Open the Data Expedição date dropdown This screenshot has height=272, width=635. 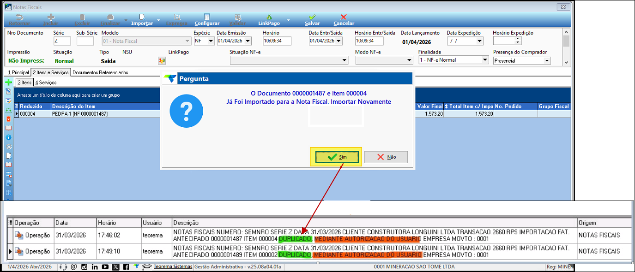pos(479,41)
